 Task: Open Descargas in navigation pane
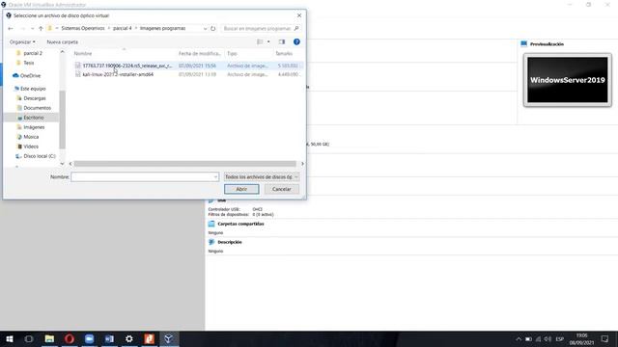pyautogui.click(x=35, y=98)
